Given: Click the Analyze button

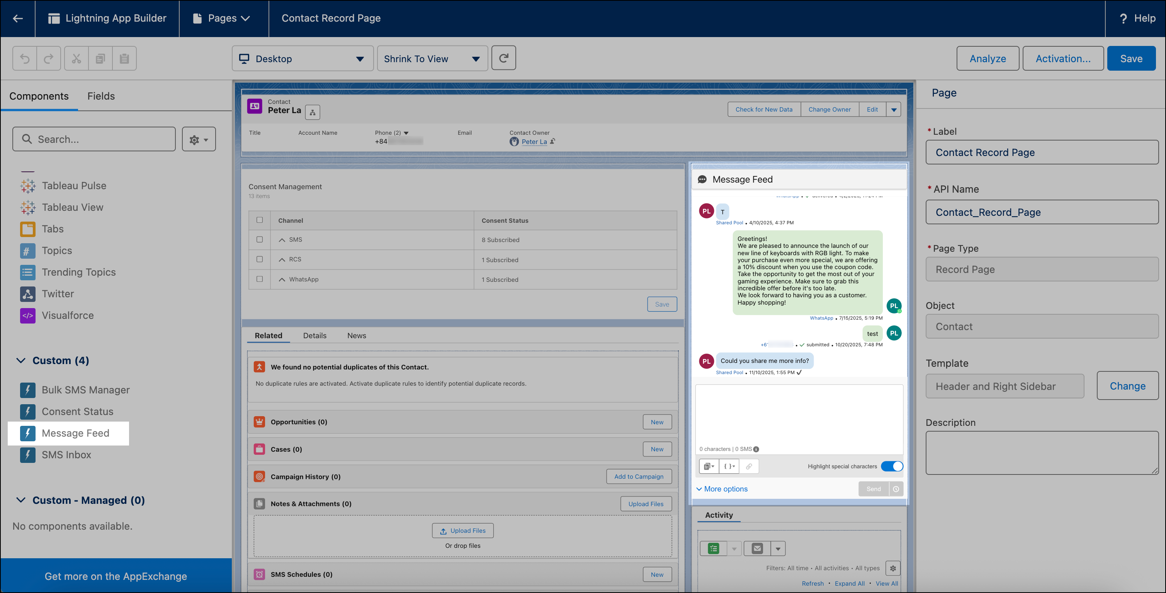Looking at the screenshot, I should tap(988, 58).
